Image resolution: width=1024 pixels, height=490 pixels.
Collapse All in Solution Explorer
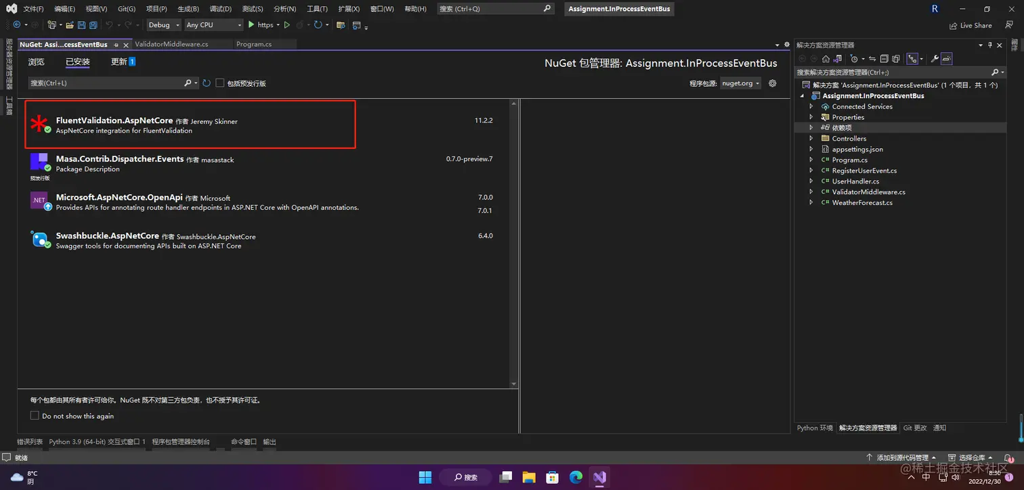[884, 59]
